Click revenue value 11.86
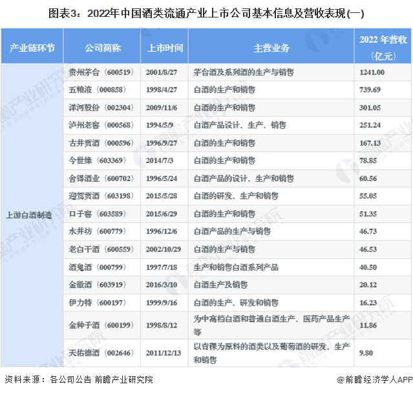Viewport: 413px width, 393px height. [368, 325]
